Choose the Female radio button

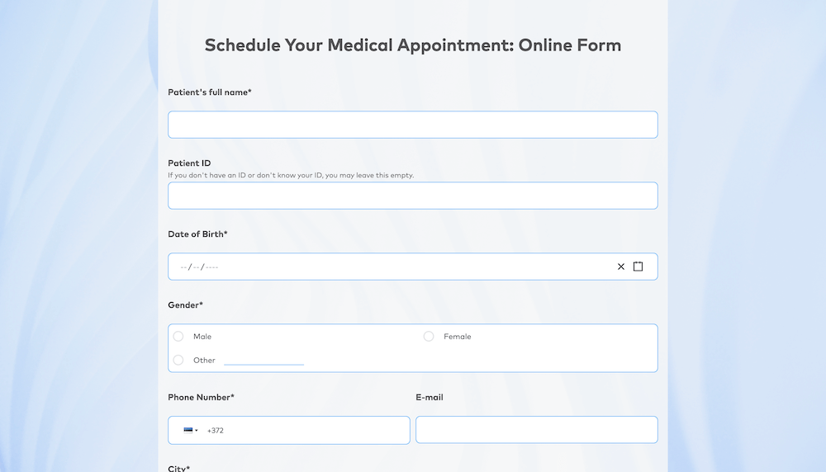point(429,337)
